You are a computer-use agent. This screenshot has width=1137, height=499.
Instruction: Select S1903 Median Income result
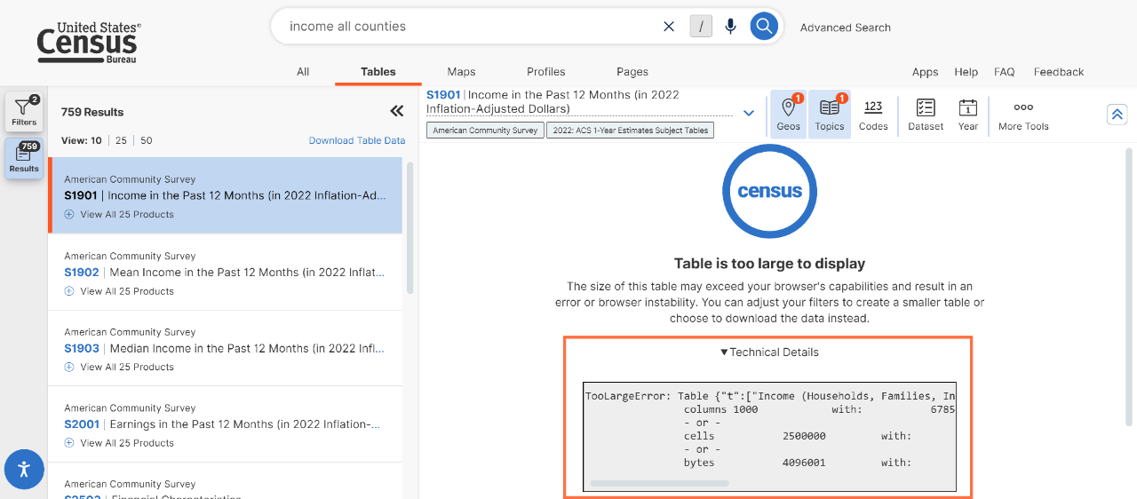point(226,348)
